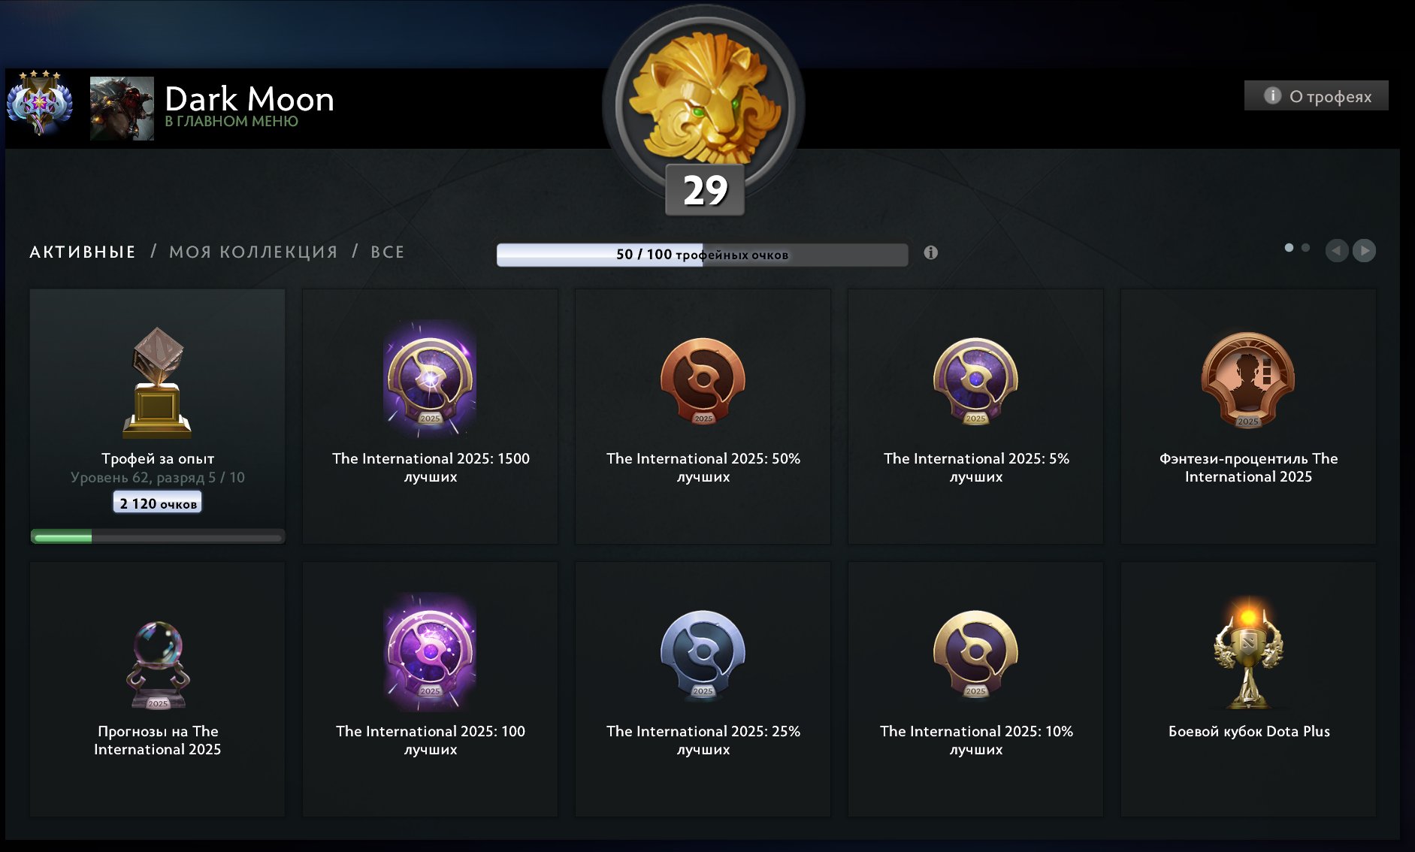
Task: Select the second page indicator dot
Action: tap(1305, 247)
